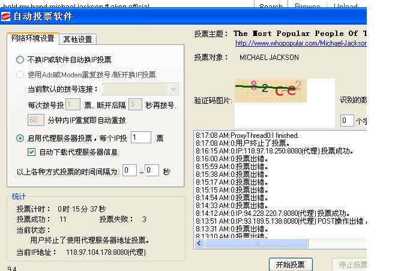Viewport: 410px width, 271px height.
Task: Click the 停止投票 button
Action: pyautogui.click(x=350, y=265)
